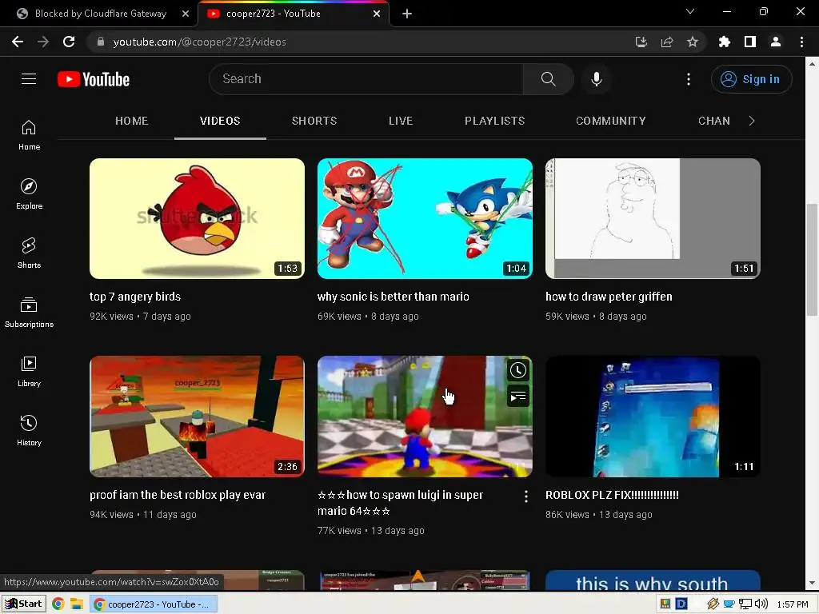This screenshot has height=614, width=819.
Task: Click the search magnifier button
Action: click(x=548, y=79)
